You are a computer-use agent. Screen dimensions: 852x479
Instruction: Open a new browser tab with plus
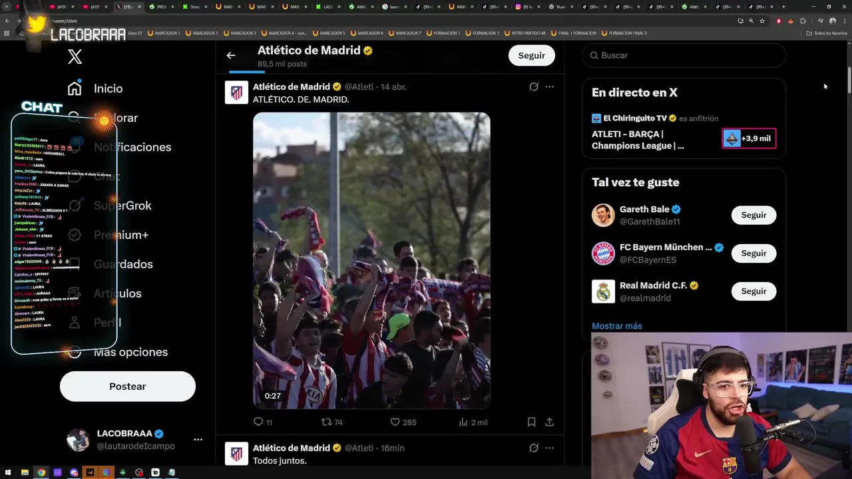783,7
